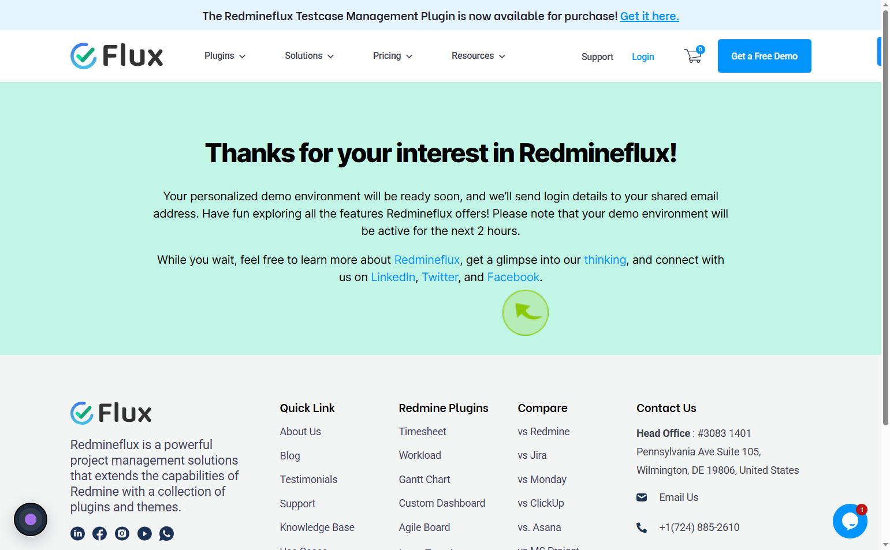Open the shopping cart icon
890x550 pixels.
[694, 55]
